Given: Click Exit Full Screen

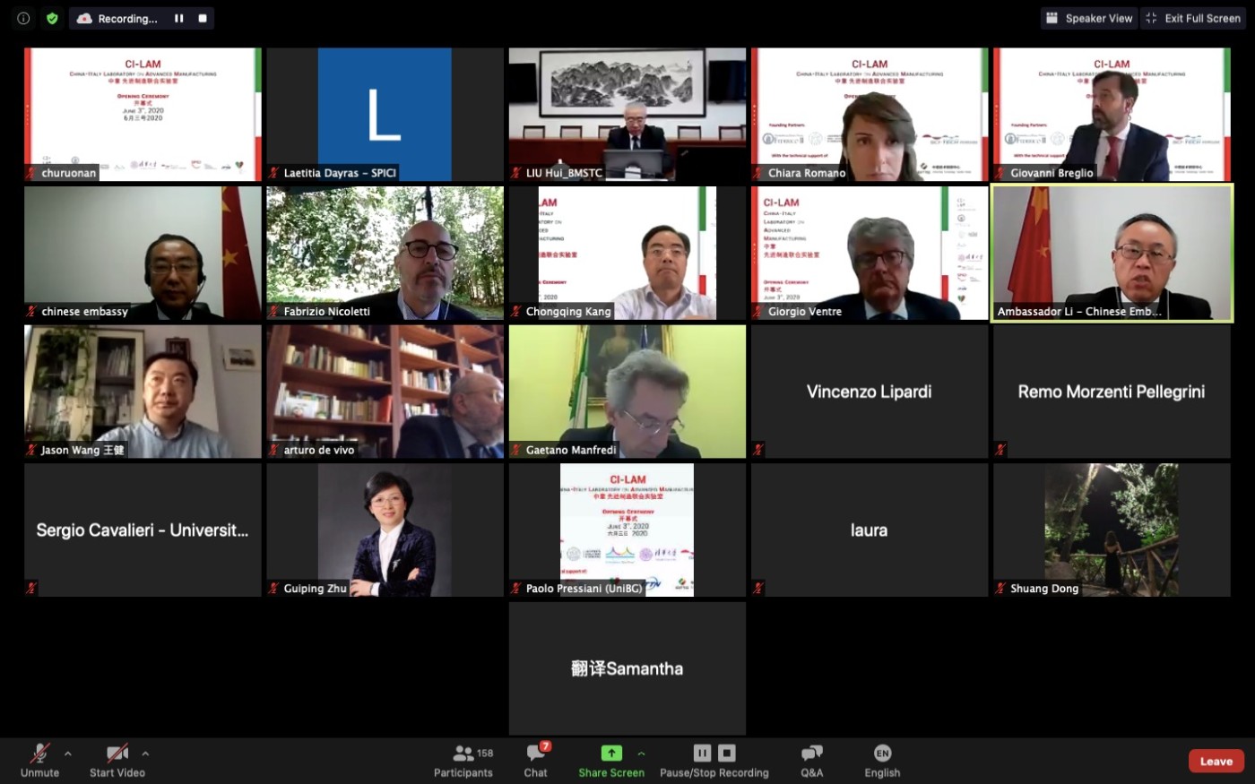Looking at the screenshot, I should coord(1193,18).
